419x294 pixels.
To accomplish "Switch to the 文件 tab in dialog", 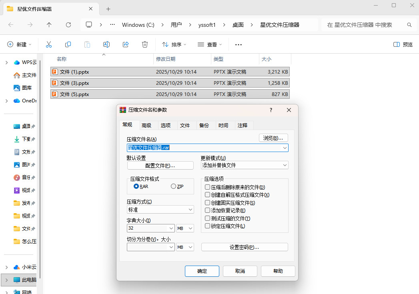I will (185, 125).
